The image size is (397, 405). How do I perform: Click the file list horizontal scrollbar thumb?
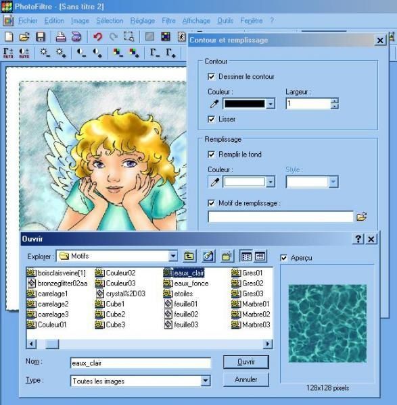[x=52, y=344]
